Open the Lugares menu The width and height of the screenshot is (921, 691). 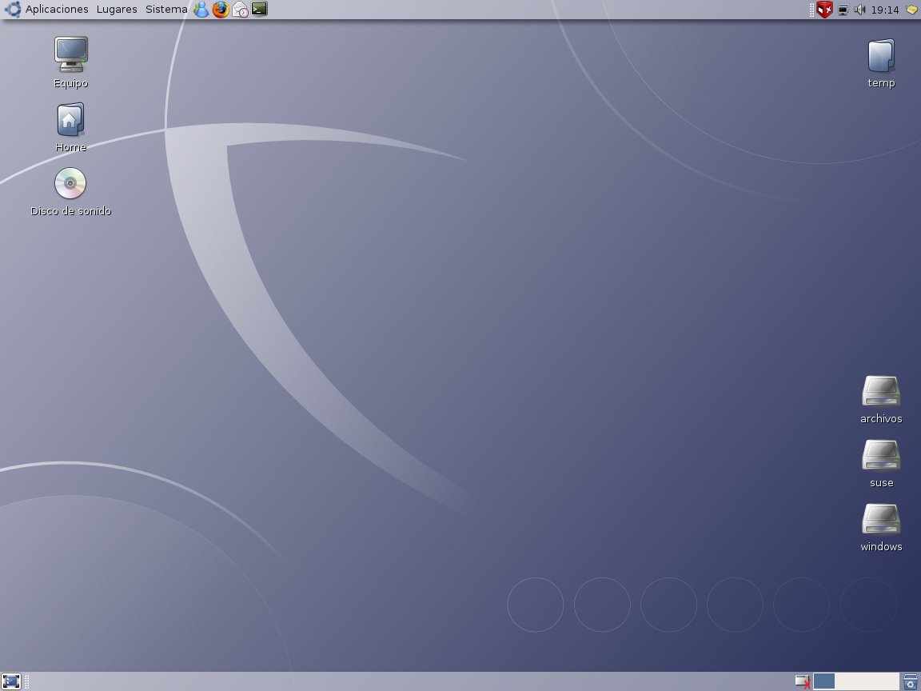[x=116, y=10]
